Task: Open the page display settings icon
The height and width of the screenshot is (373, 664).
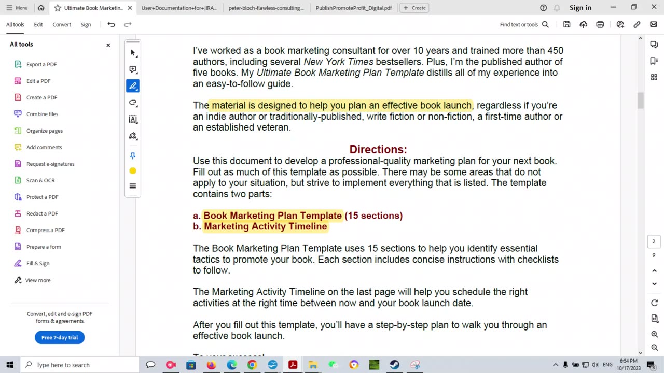Action: pyautogui.click(x=654, y=319)
